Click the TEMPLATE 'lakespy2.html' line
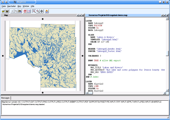 [104, 39]
